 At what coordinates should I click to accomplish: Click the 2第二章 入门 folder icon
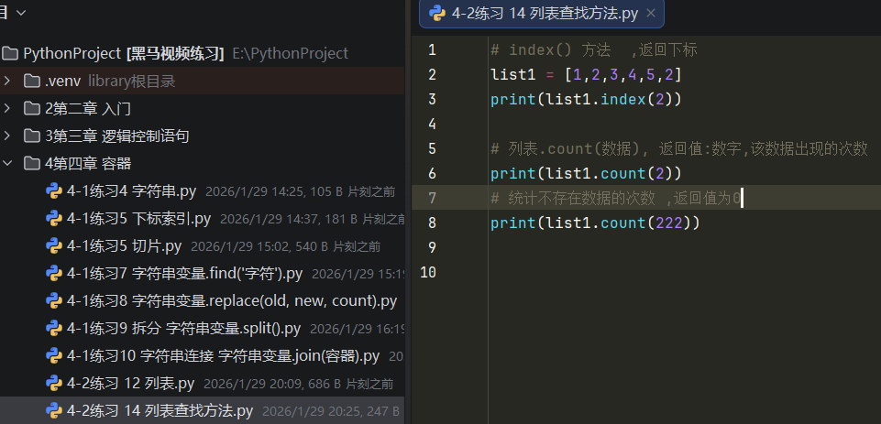31,108
